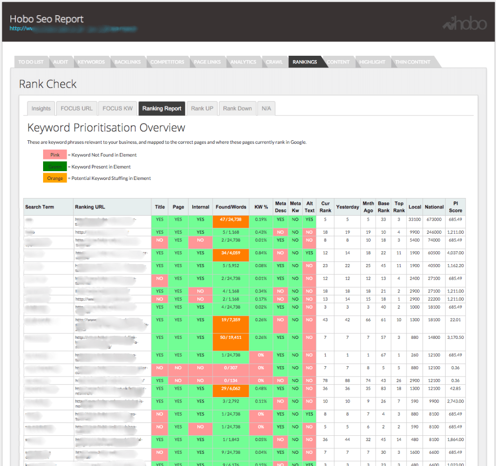Click the Title column header
Viewport: 496px width, 466px height.
[x=160, y=207]
